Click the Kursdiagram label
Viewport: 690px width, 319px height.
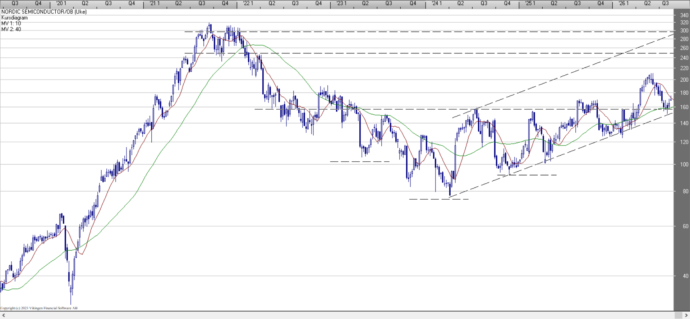coord(14,18)
